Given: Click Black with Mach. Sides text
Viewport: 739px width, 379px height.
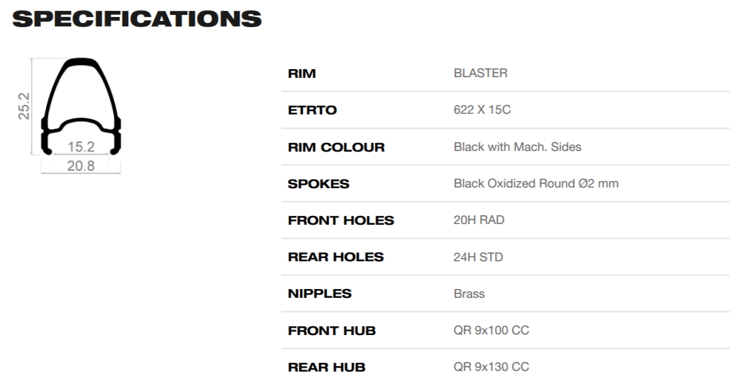Looking at the screenshot, I should pyautogui.click(x=517, y=147).
